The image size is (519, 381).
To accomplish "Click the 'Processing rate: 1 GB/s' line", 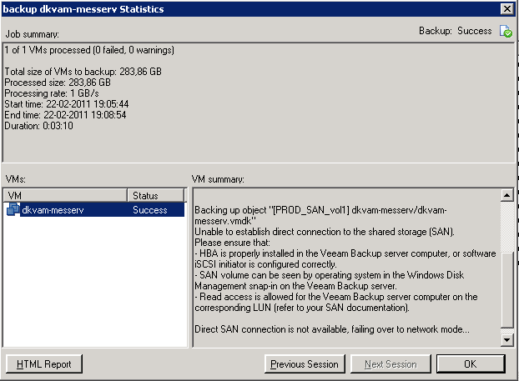I will 52,93.
